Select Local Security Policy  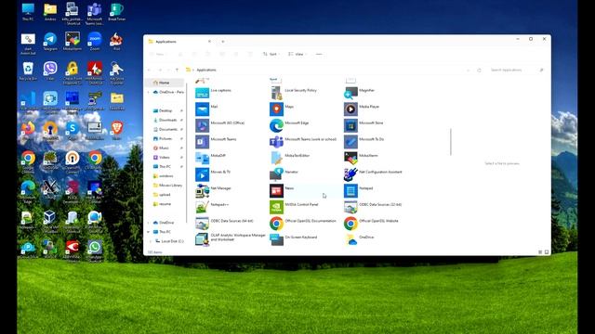coord(294,93)
